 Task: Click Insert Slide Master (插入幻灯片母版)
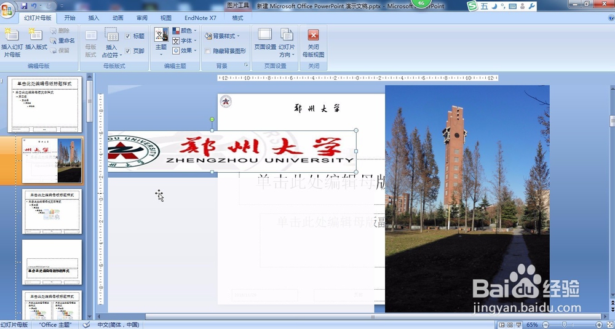pyautogui.click(x=12, y=43)
